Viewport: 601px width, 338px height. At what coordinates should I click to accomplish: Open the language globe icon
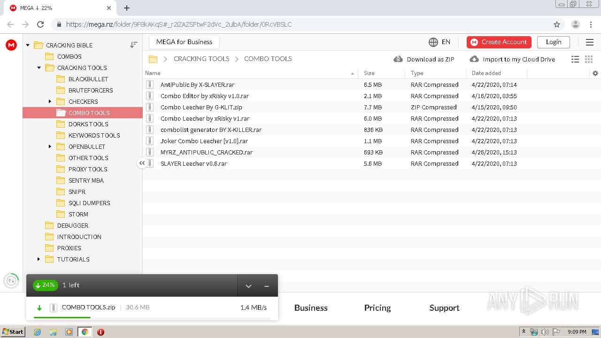point(433,42)
